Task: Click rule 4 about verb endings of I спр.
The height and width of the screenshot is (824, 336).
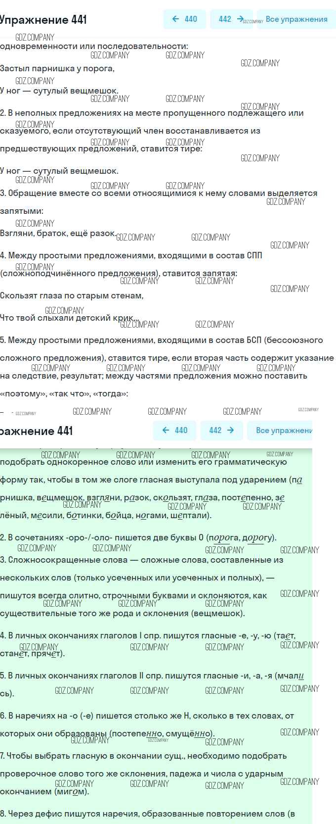Action: (148, 636)
